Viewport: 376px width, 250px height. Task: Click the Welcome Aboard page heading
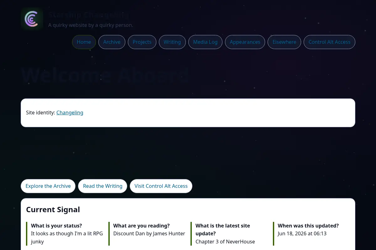(x=105, y=75)
